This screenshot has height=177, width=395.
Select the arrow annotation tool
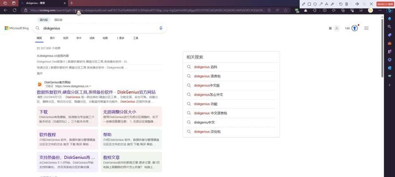click(321, 4)
